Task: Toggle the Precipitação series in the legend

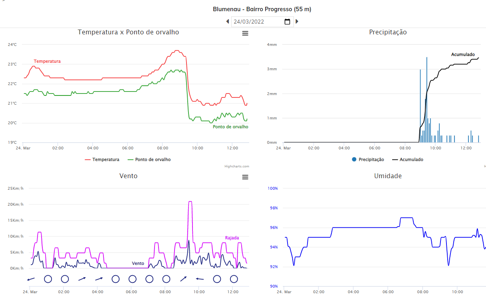Action: point(368,159)
